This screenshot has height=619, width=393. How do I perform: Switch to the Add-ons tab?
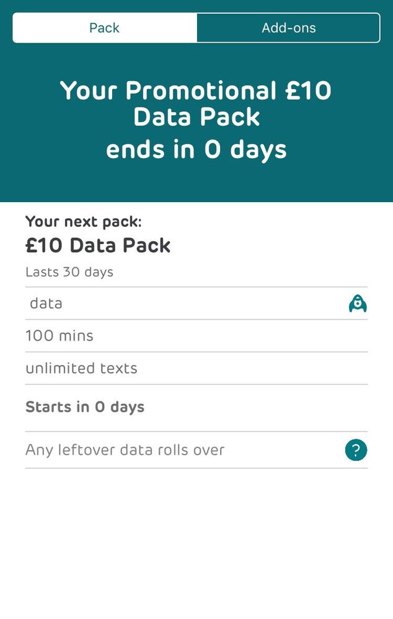[288, 28]
